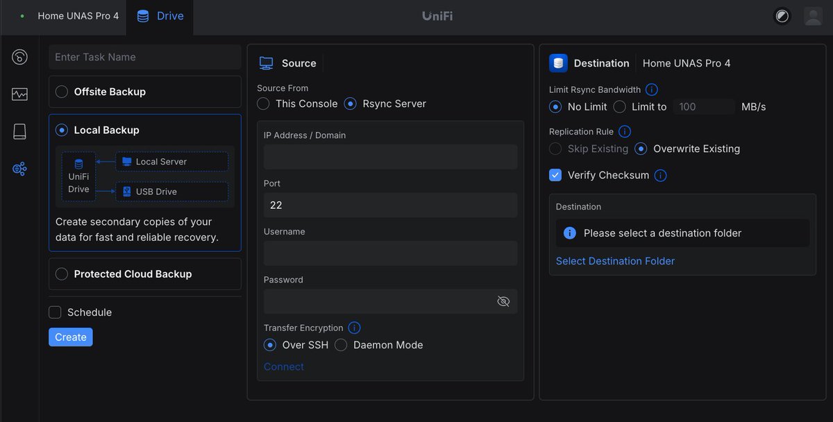Open the user profile avatar
Image resolution: width=833 pixels, height=422 pixels.
pyautogui.click(x=813, y=16)
